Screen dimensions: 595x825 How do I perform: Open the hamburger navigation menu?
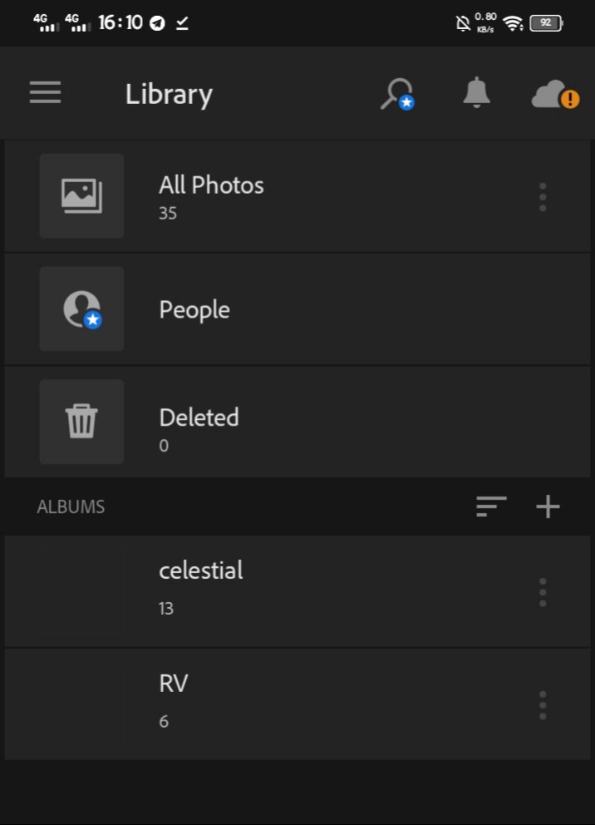(x=45, y=92)
